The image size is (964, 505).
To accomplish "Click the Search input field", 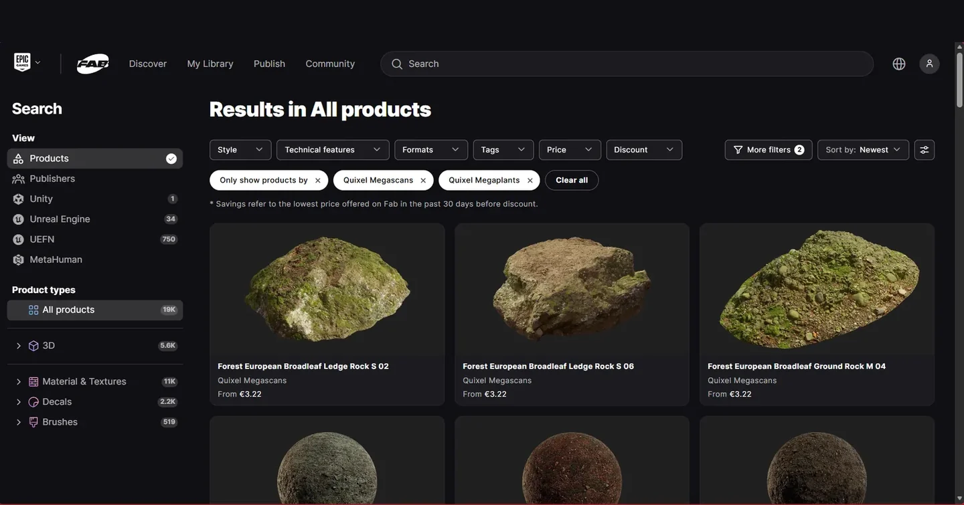I will point(627,64).
